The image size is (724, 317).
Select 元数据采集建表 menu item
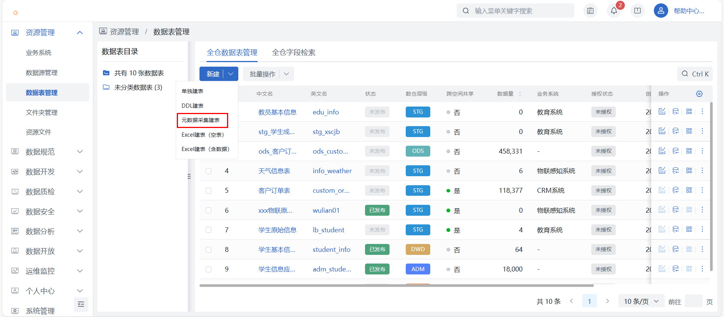201,120
